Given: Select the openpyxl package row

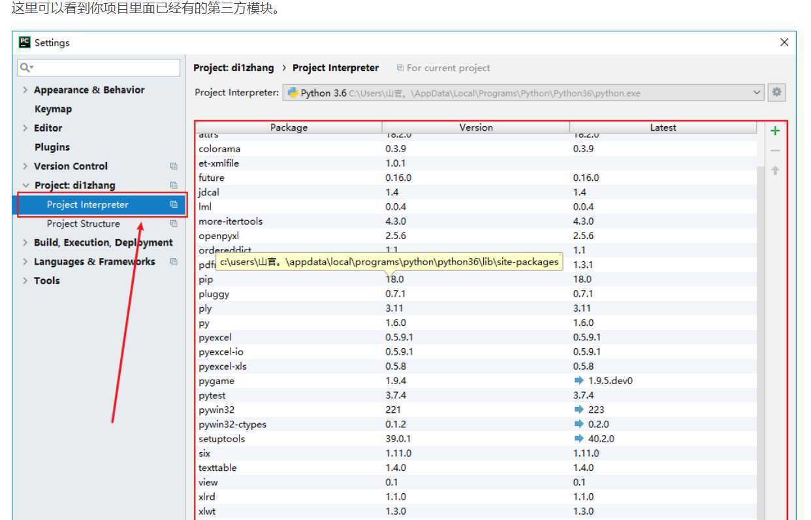Looking at the screenshot, I should (x=476, y=236).
